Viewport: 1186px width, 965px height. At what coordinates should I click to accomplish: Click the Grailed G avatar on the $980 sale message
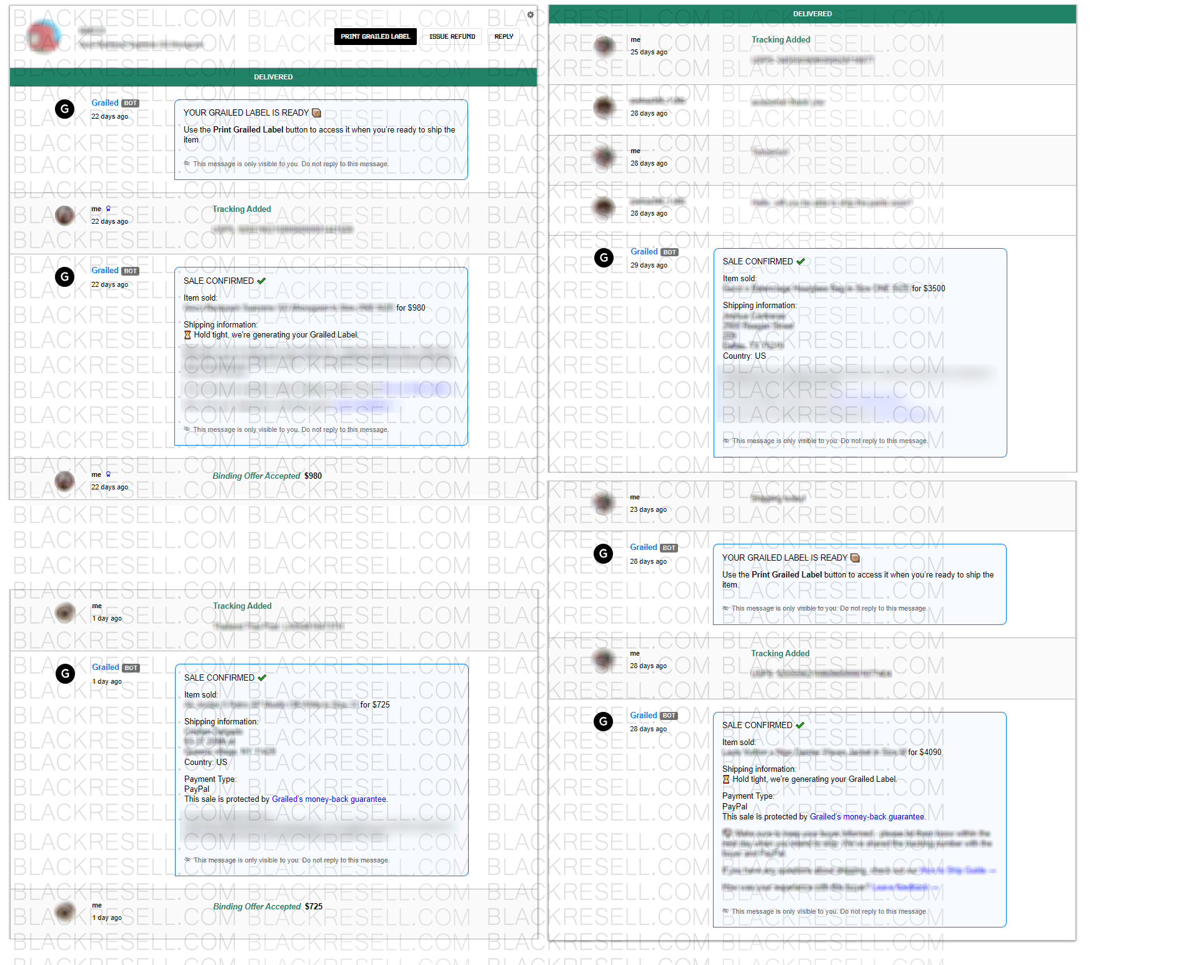[x=64, y=276]
